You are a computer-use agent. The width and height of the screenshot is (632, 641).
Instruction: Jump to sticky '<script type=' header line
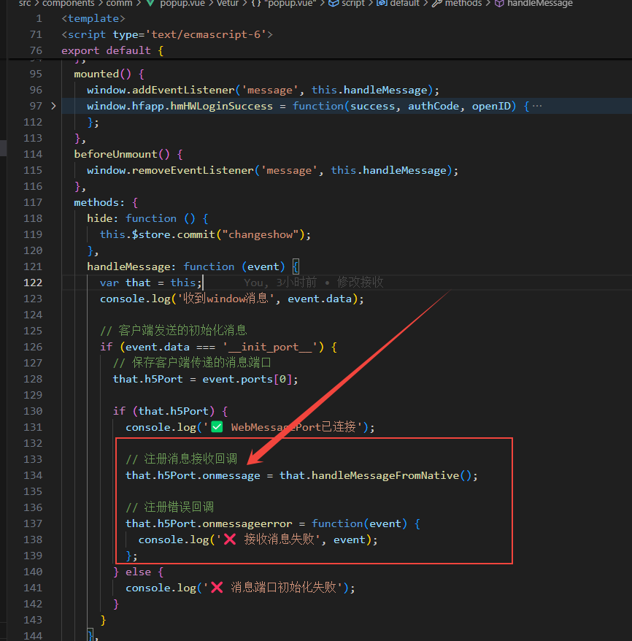pyautogui.click(x=167, y=34)
